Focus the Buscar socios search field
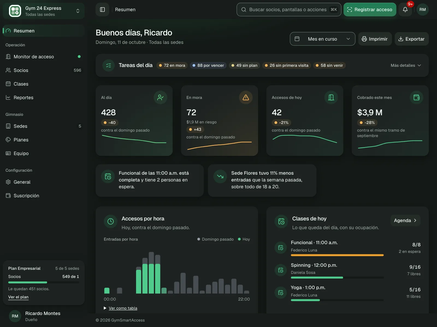Image resolution: width=437 pixels, height=327 pixels. coord(289,10)
